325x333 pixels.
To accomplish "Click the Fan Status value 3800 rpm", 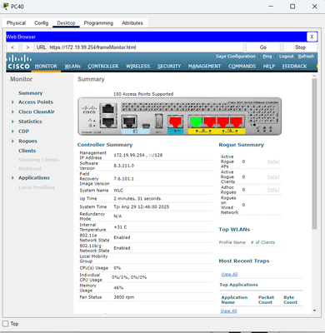I will click(x=124, y=297).
